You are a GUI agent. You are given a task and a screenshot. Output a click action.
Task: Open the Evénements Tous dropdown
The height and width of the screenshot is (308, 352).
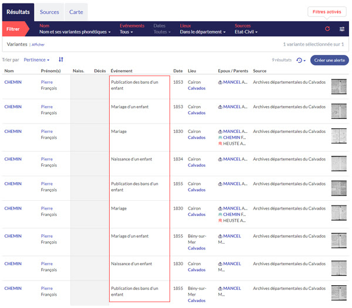pos(126,32)
